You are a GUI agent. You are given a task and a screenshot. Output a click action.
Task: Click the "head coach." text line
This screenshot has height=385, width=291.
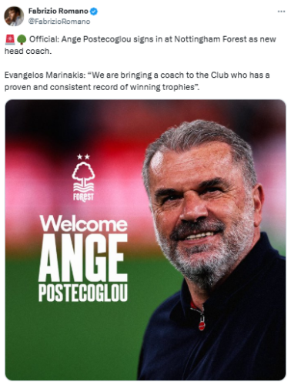(28, 51)
